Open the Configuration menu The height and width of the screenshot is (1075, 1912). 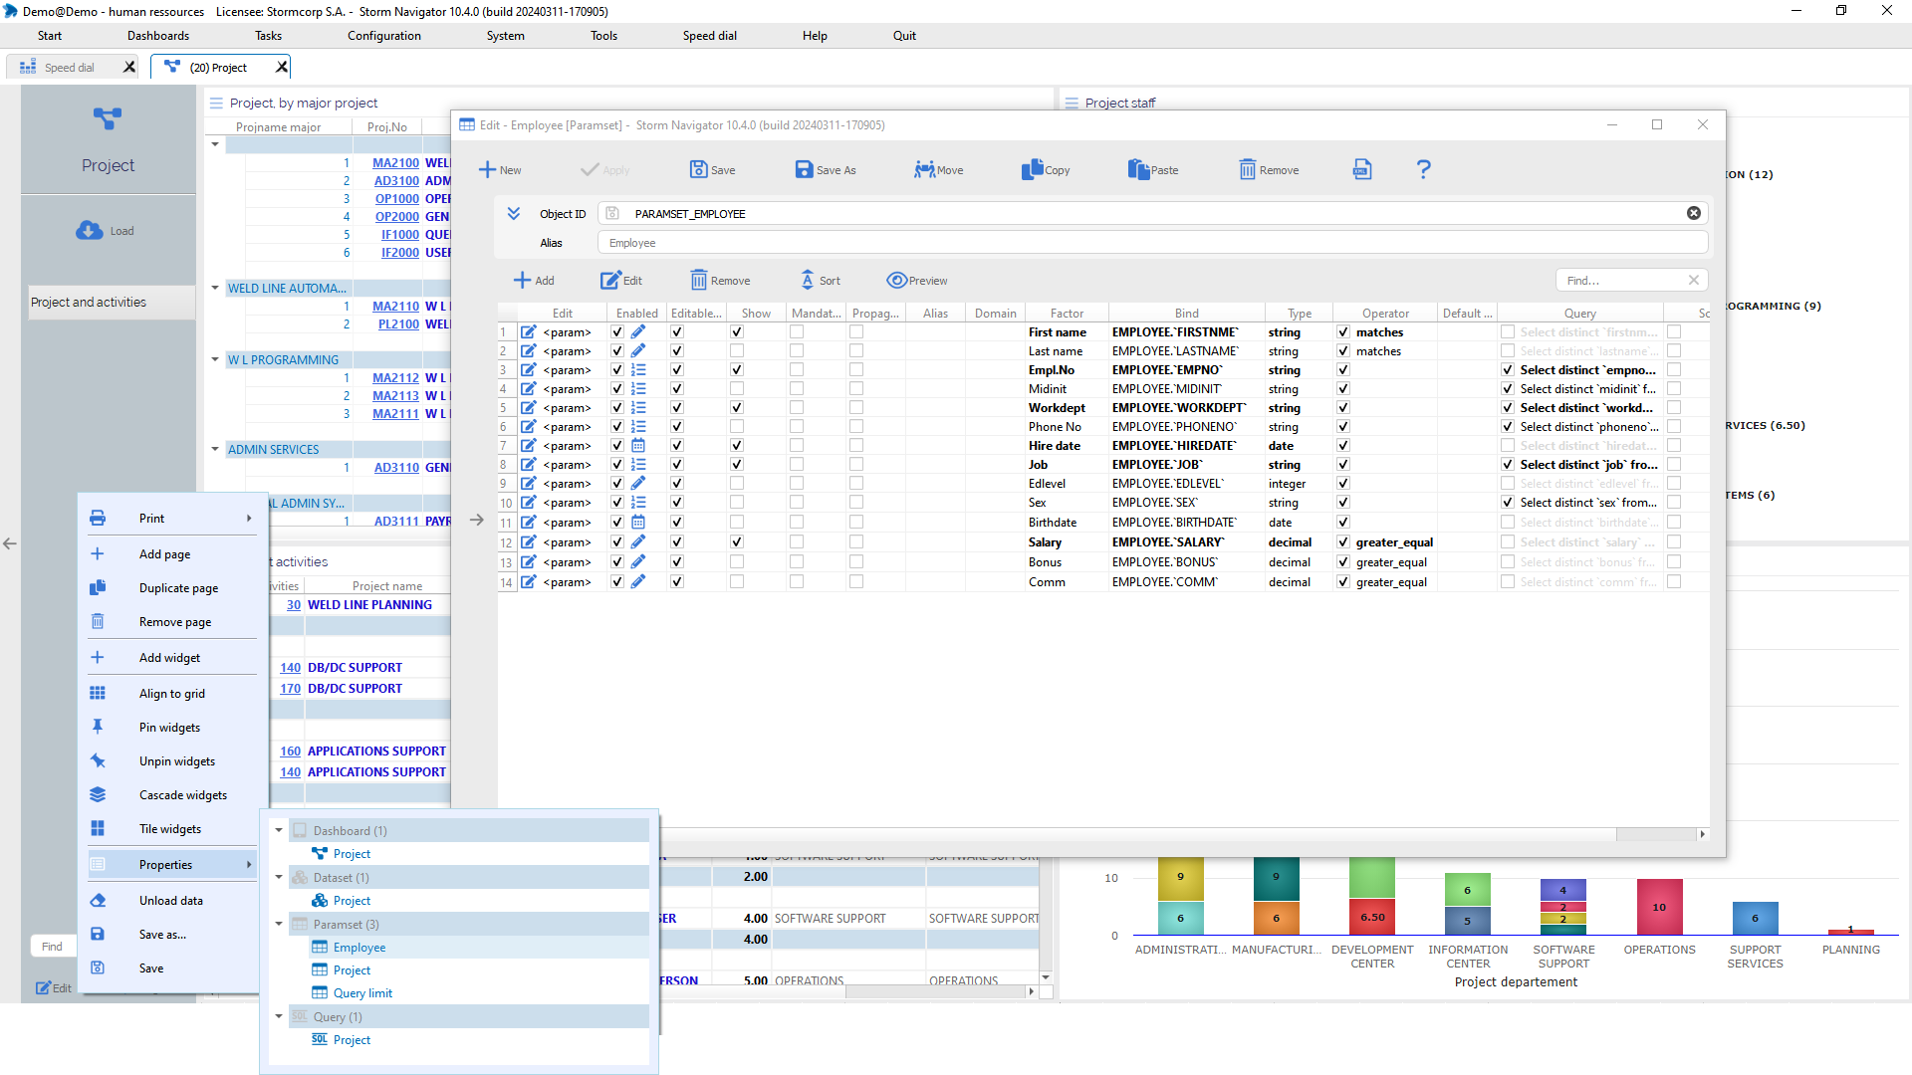384,36
